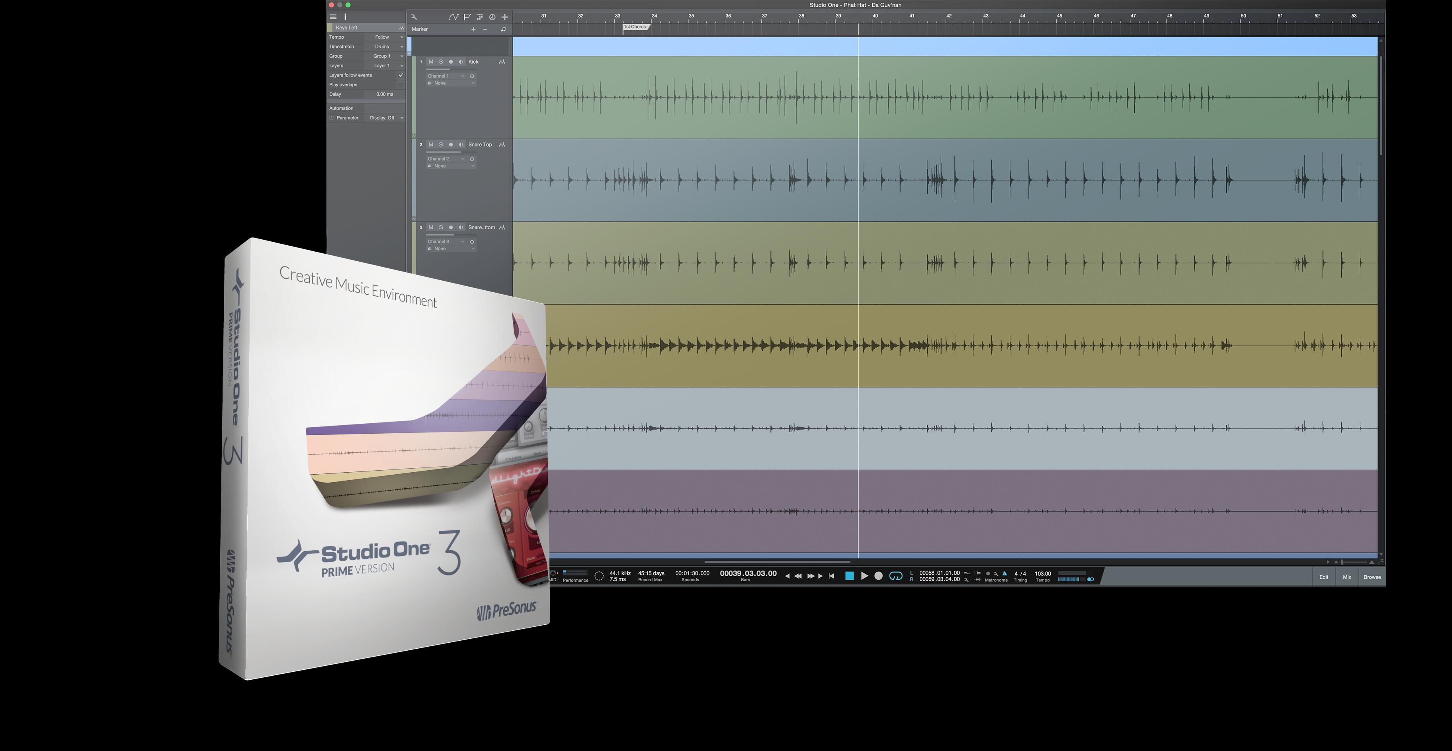Click the Snare Top automation curve marker
1452x751 pixels.
point(414,219)
